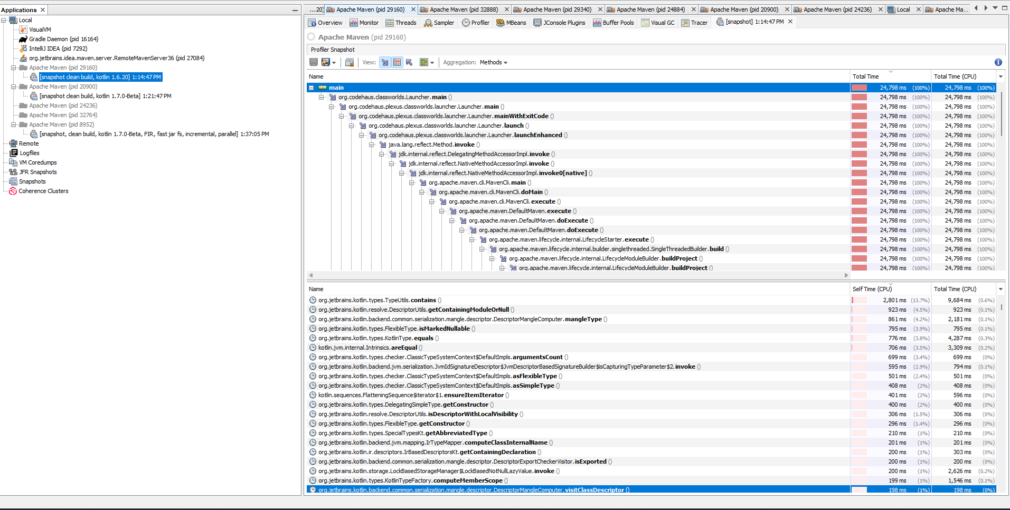Open the Aggregation Methods dropdown

click(493, 62)
